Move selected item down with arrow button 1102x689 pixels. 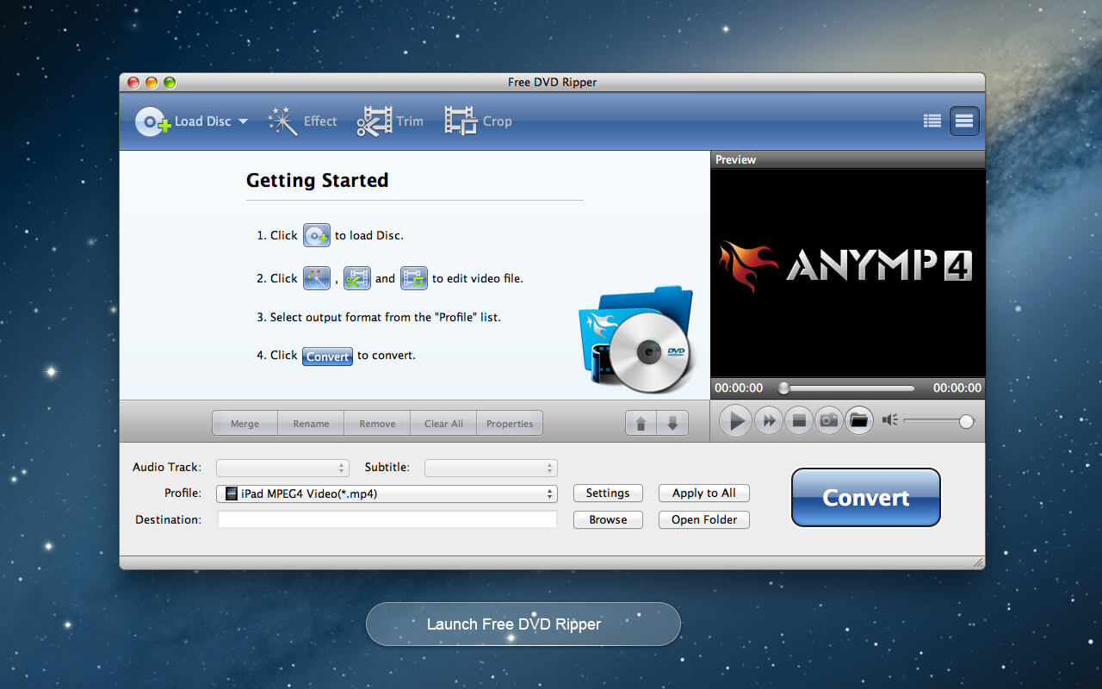click(672, 423)
